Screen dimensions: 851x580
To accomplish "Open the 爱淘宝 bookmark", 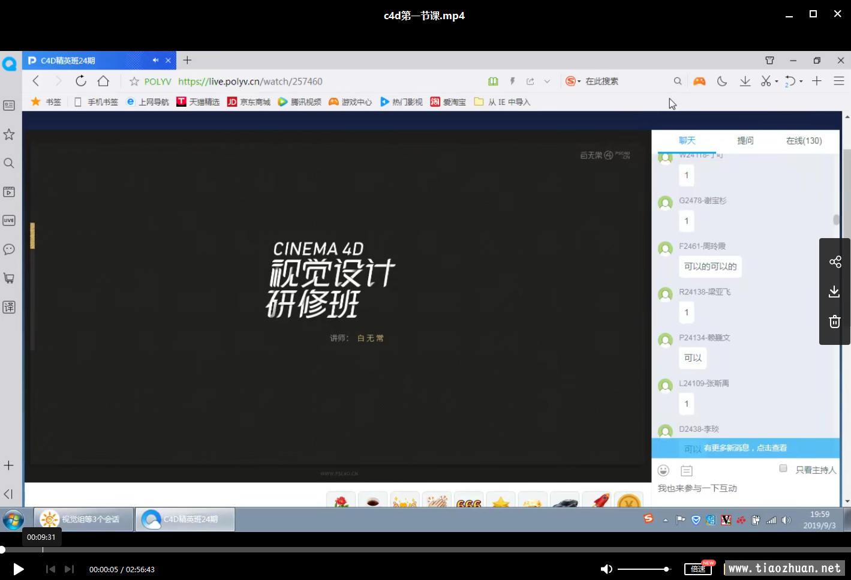I will tap(448, 102).
